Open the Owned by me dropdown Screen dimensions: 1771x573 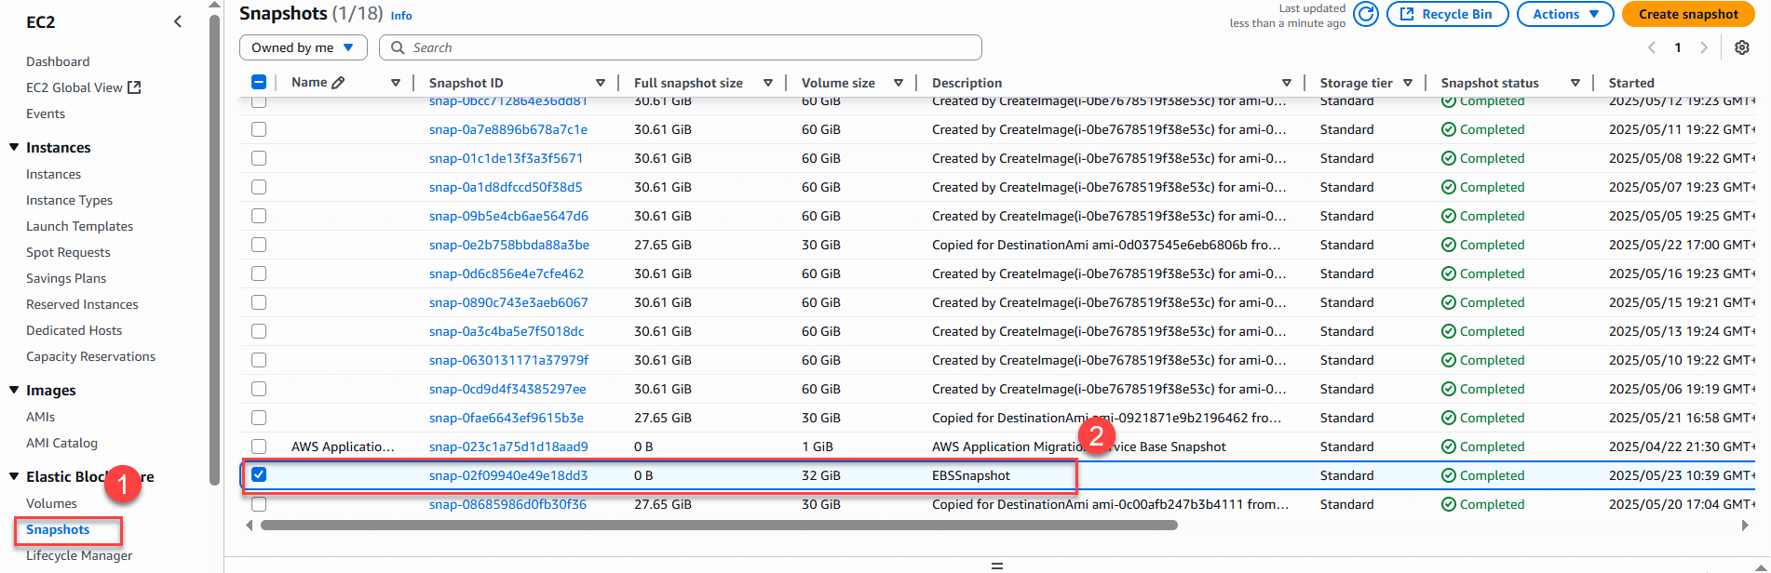click(303, 47)
